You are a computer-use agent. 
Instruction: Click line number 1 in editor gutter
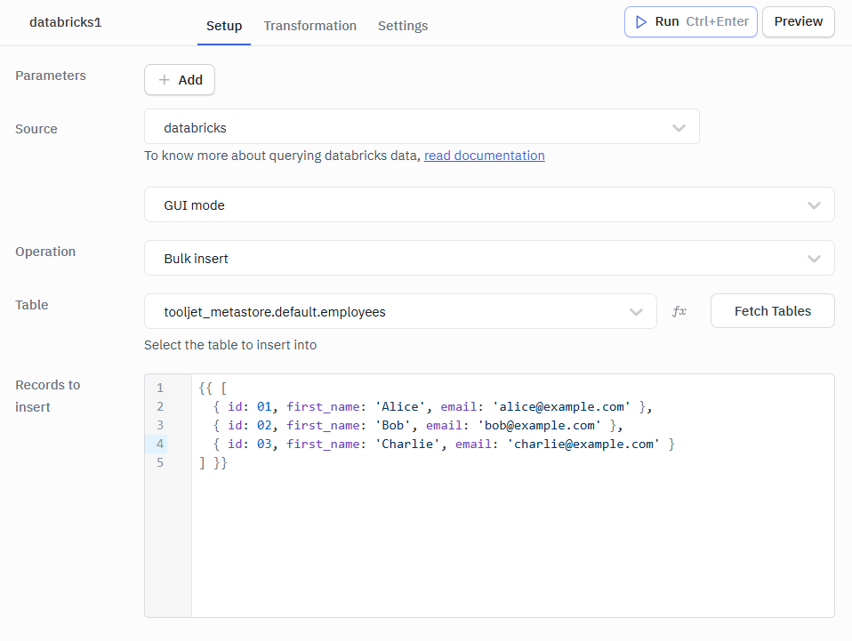(160, 388)
